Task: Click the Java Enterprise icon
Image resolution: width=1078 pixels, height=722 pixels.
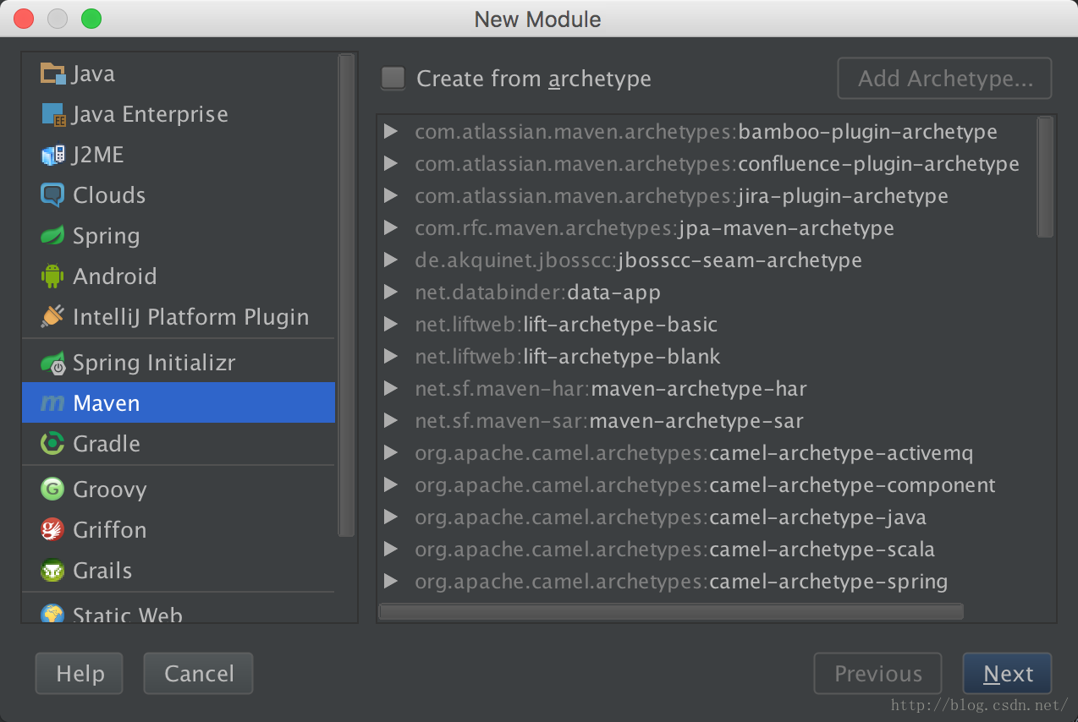Action: 52,114
